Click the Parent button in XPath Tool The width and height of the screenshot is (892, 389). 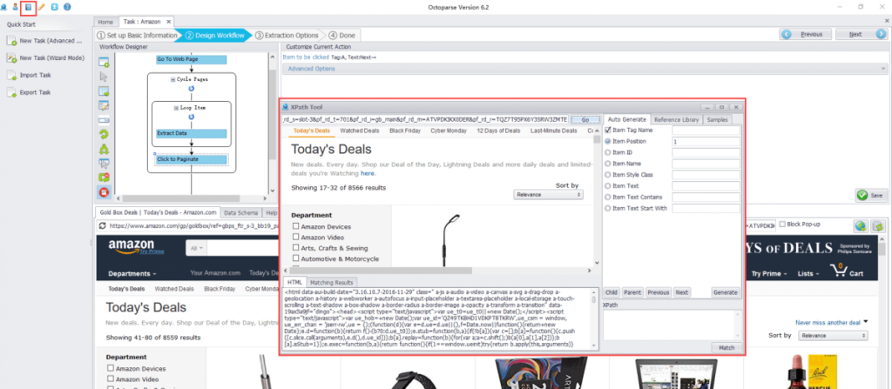point(632,292)
